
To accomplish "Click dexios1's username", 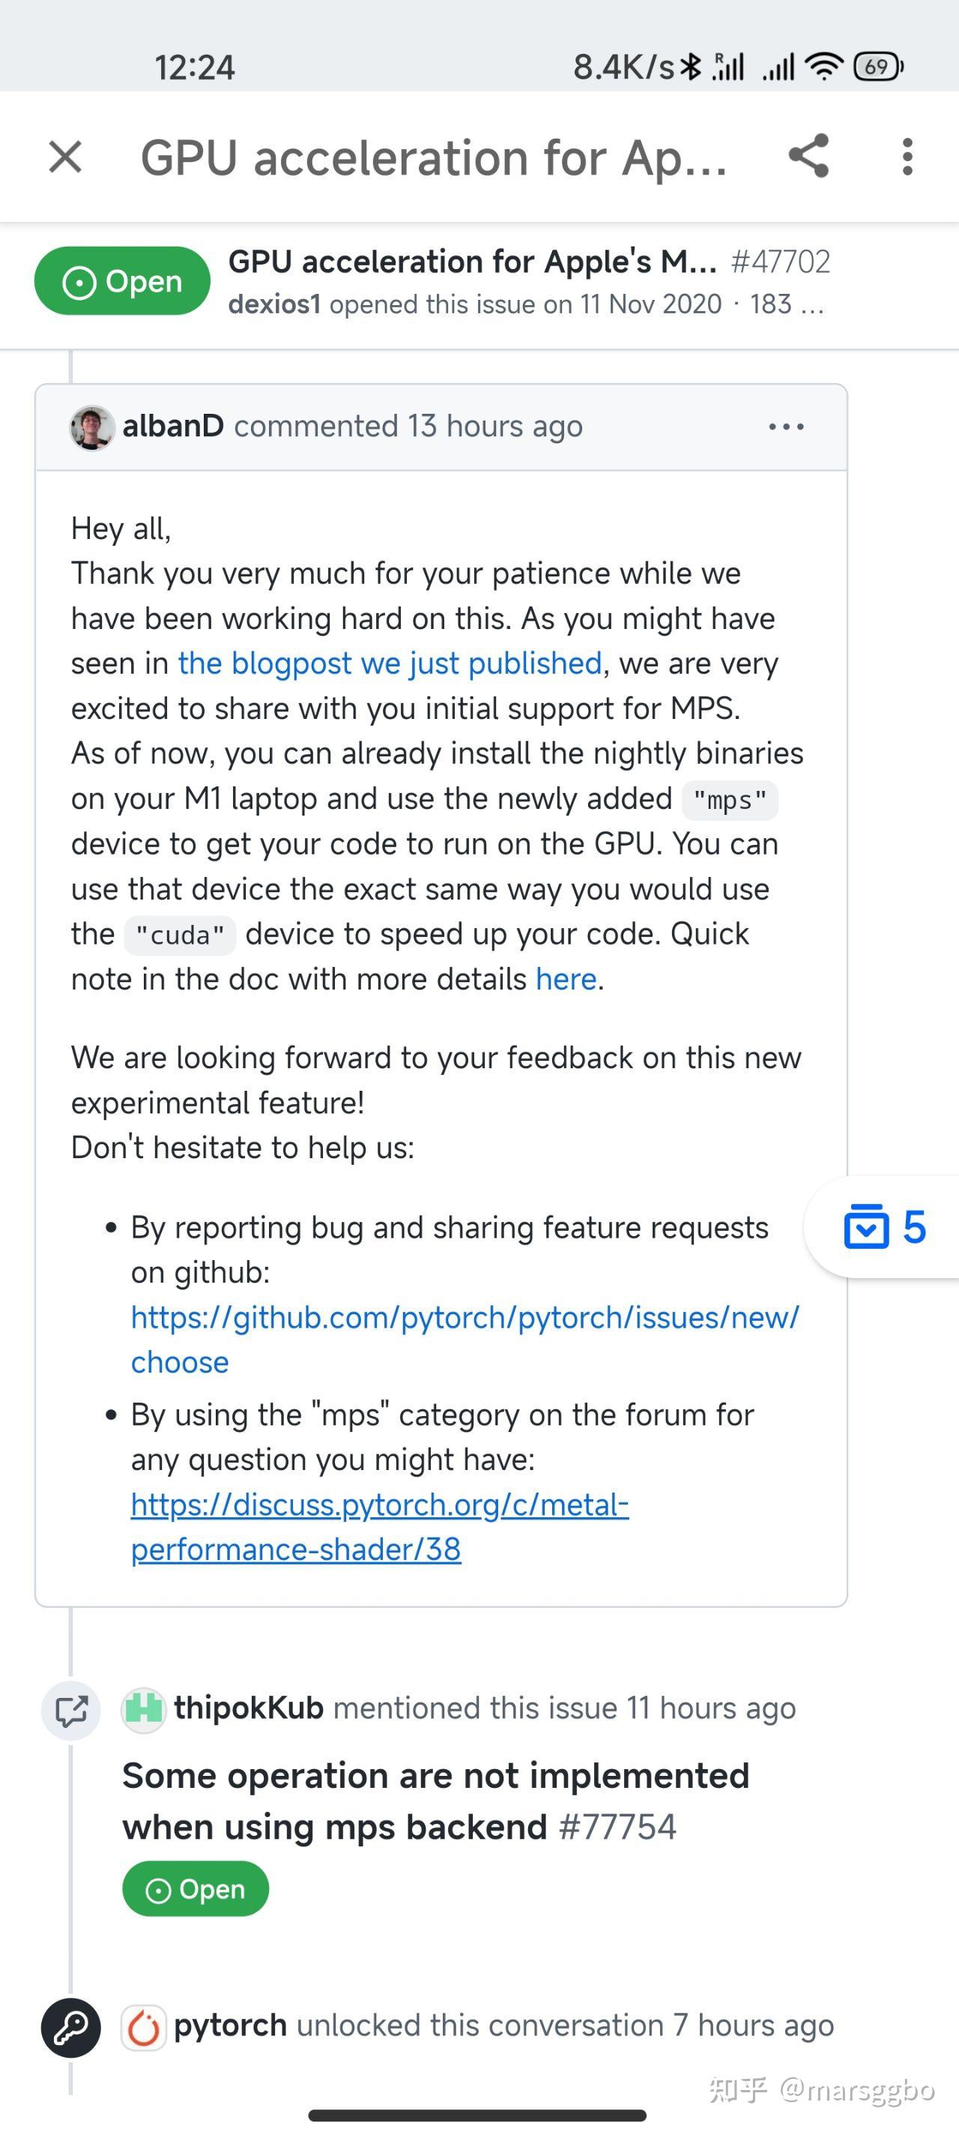I will tap(276, 304).
